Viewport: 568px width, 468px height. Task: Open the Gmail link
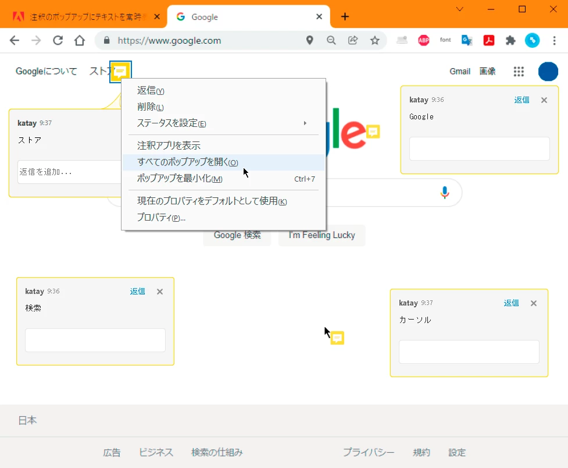point(460,72)
